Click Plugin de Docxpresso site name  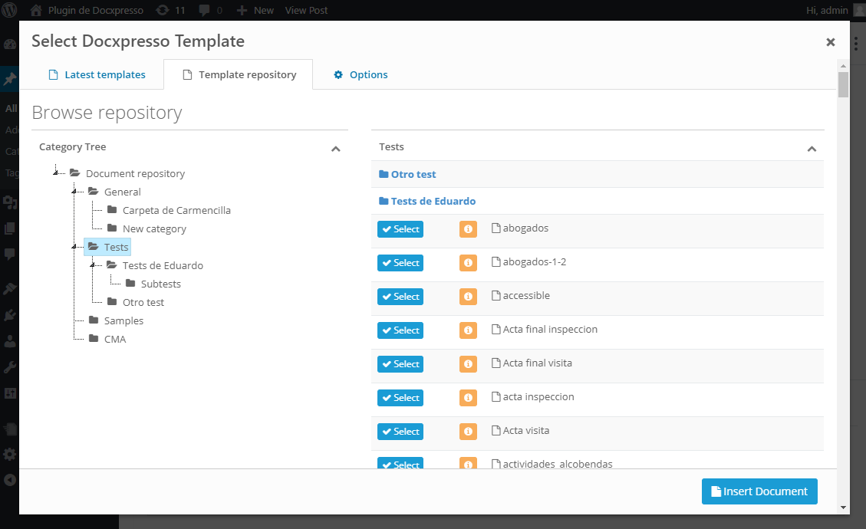(x=96, y=10)
